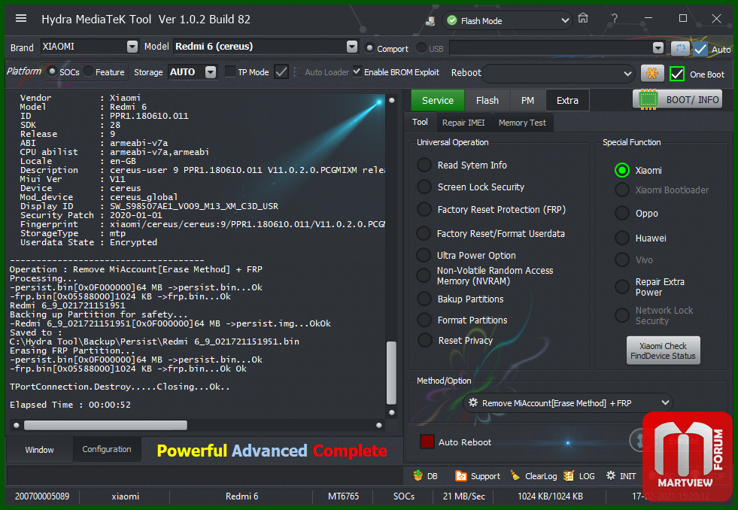Click the ClearLog broom icon
Screen dimensions: 738x510
coord(515,475)
